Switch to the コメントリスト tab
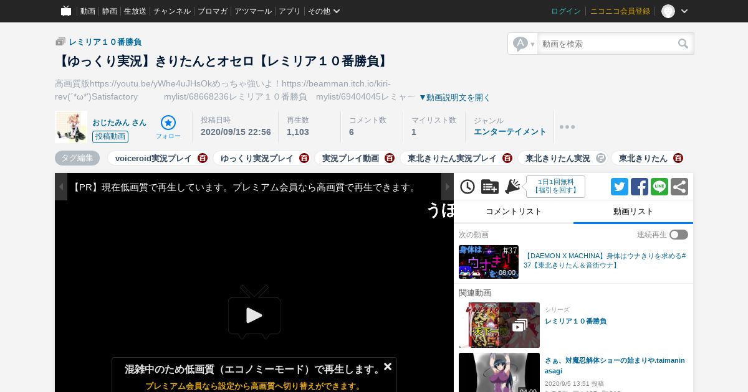 (x=514, y=212)
